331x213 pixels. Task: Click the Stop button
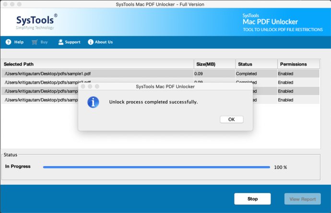[x=252, y=199]
